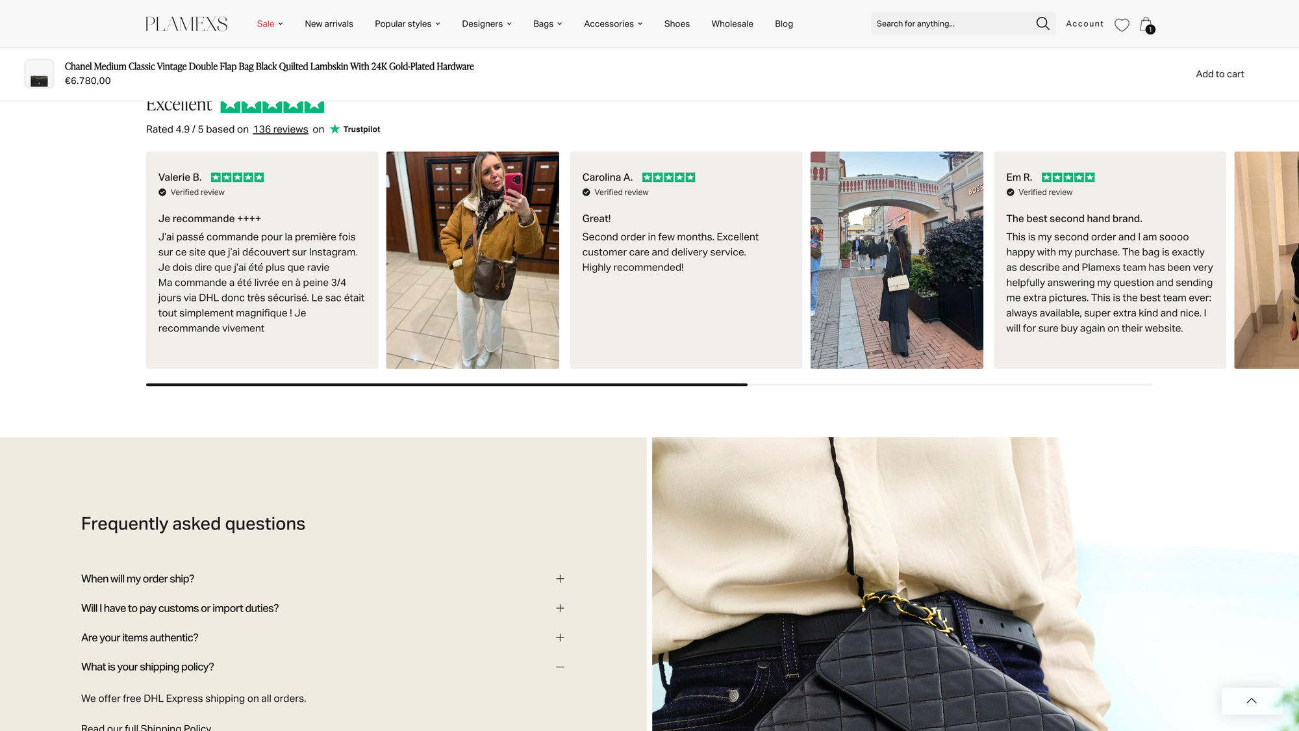Click Carolina A.'s five-star rating

pyautogui.click(x=668, y=177)
